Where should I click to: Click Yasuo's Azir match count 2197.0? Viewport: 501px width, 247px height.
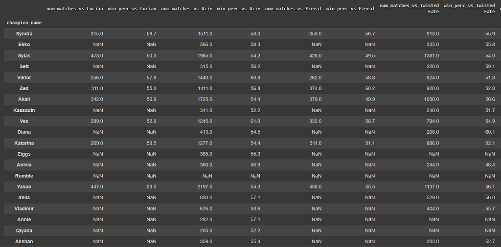coord(205,187)
